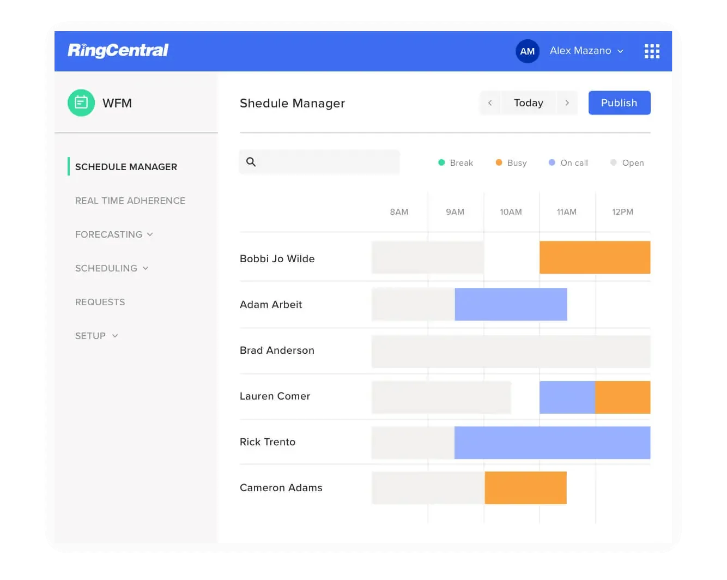Click the RingCentral logo
This screenshot has width=727, height=580.
[118, 50]
